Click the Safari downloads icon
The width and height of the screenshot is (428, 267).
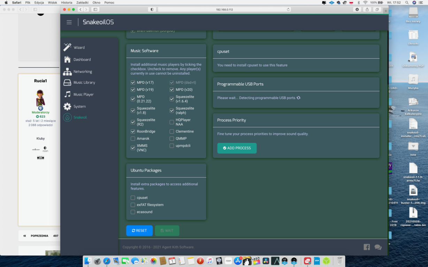357,9
